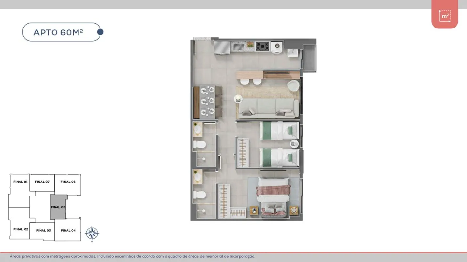Click the kitchen sink basin on the granite counter
This screenshot has width=467, height=262.
(238, 47)
